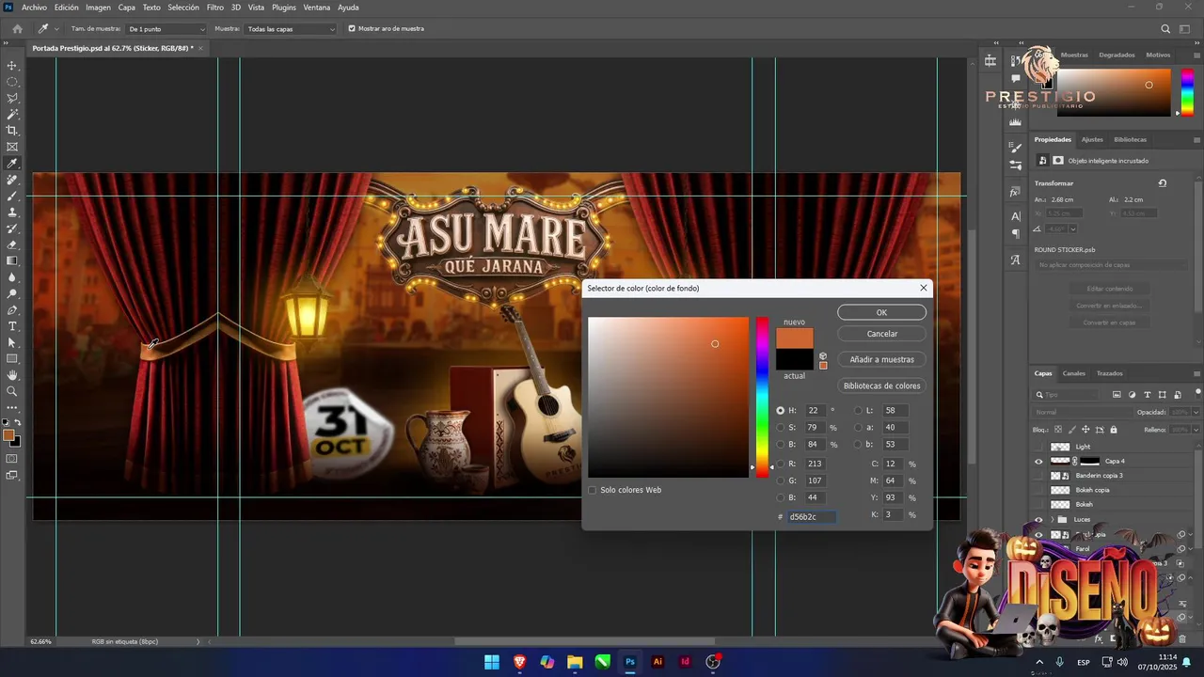Viewport: 1204px width, 677px height.
Task: Select the R radio button in color picker
Action: pyautogui.click(x=780, y=464)
